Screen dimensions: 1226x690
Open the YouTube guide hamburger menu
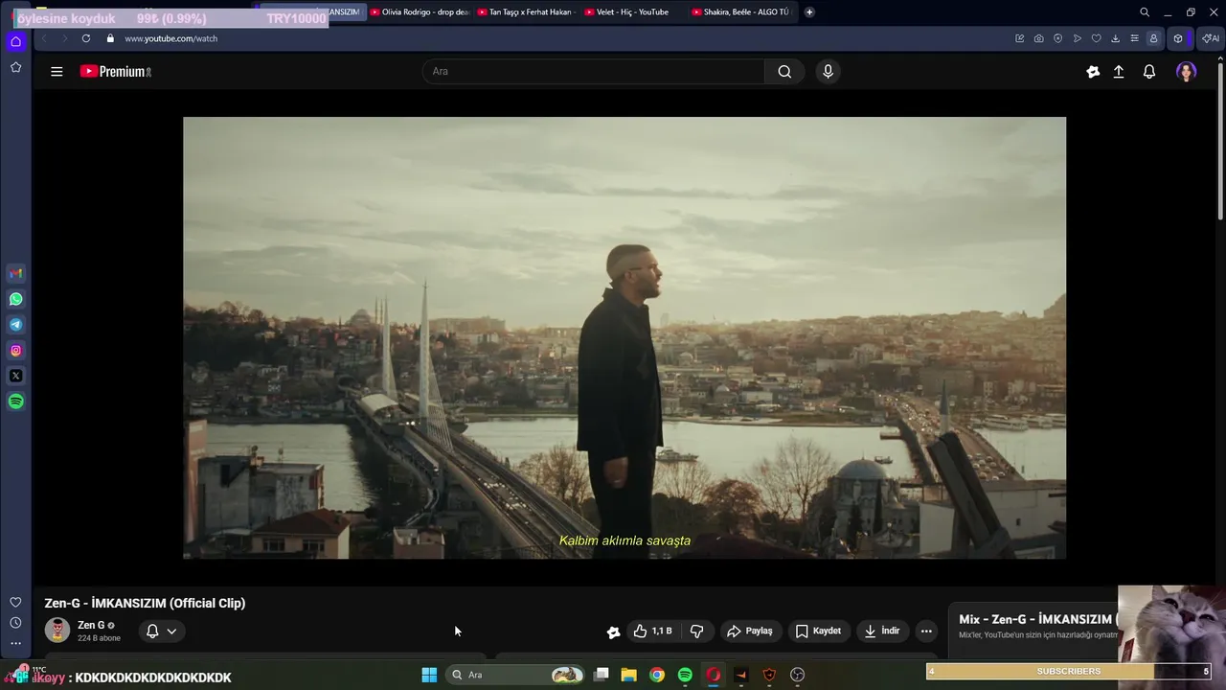57,71
